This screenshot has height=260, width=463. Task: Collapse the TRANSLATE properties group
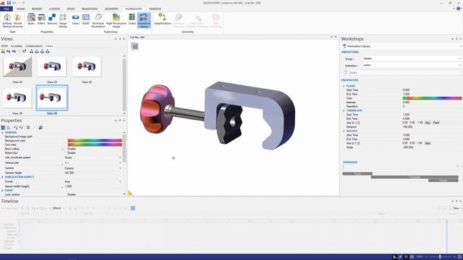click(344, 110)
